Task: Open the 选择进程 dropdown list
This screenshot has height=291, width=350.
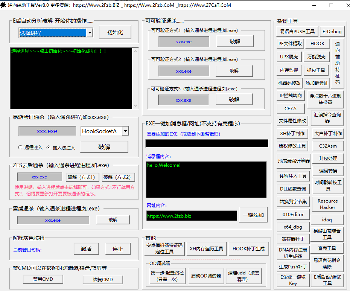Action: tap(90, 33)
